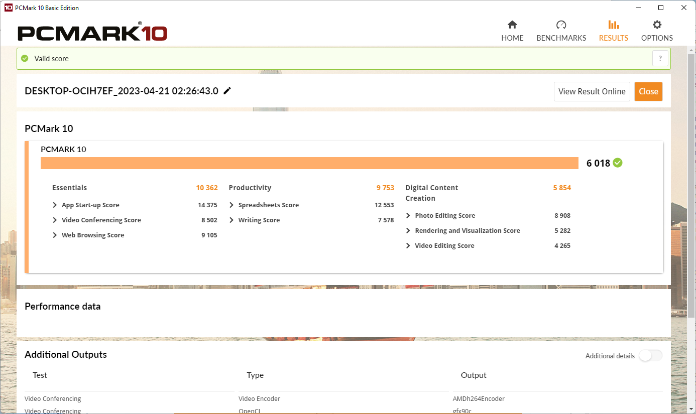The image size is (696, 414).
Task: Open the Options gear icon
Action: point(657,25)
